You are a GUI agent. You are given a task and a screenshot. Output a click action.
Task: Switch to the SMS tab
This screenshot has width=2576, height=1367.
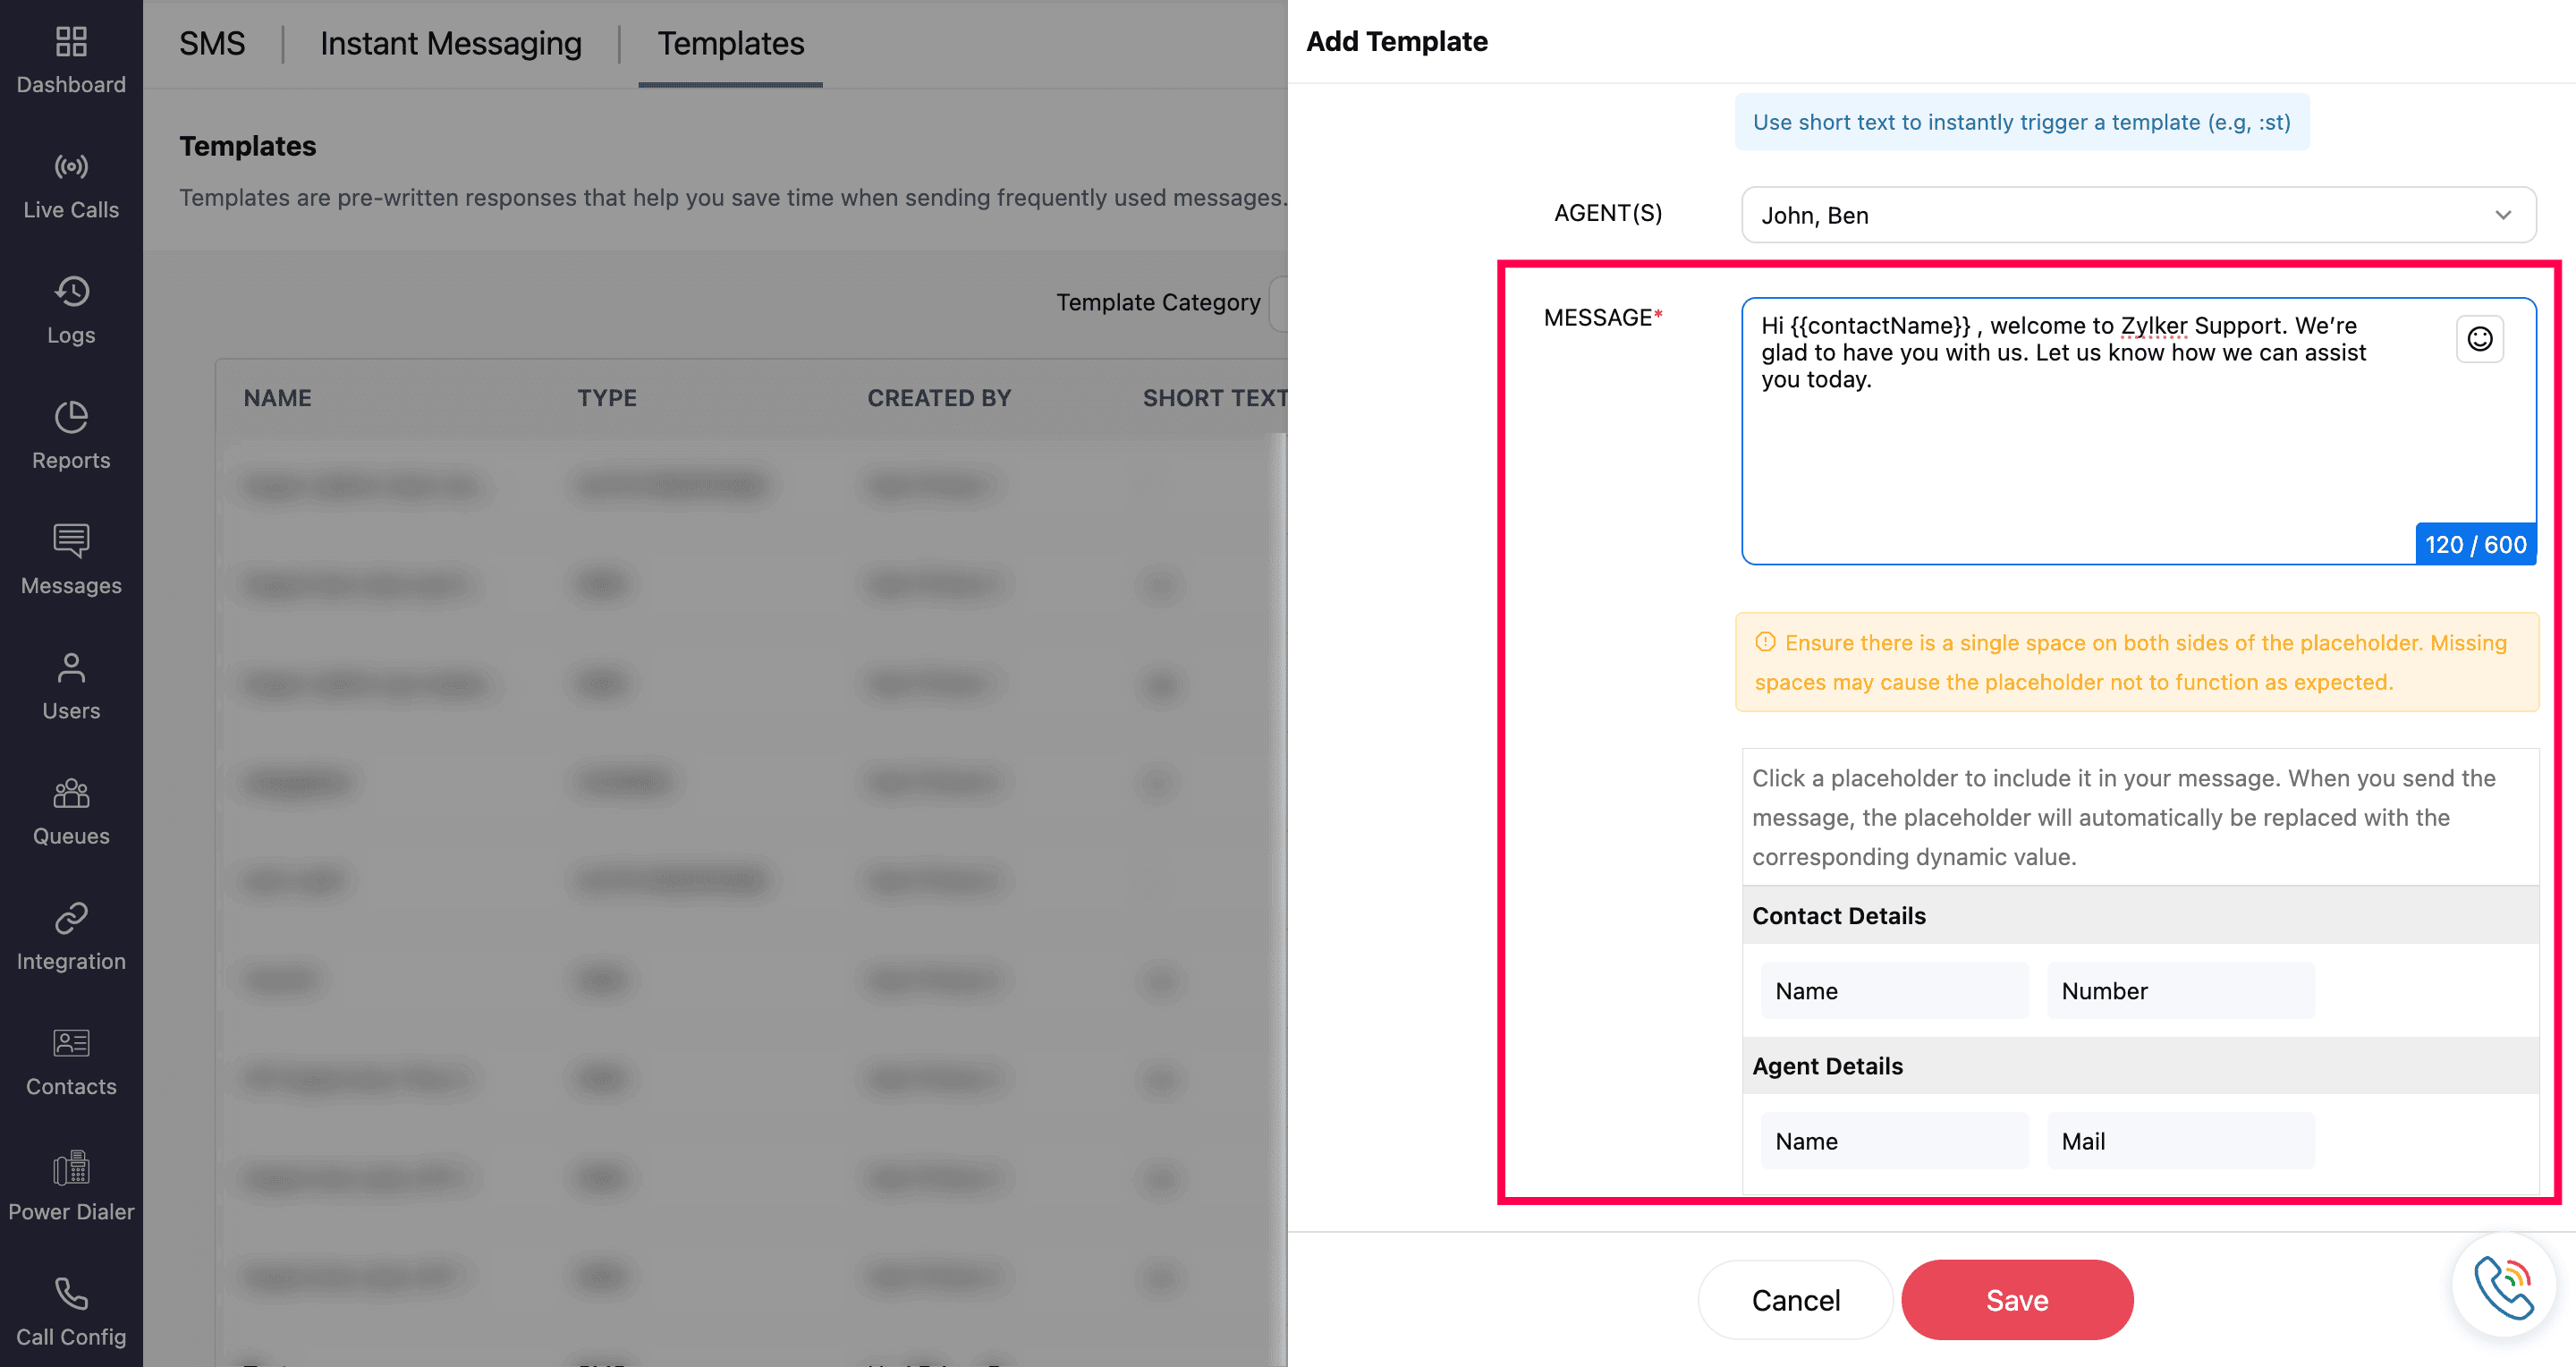(212, 44)
